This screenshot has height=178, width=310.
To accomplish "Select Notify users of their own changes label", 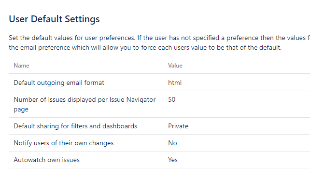I will [x=64, y=143].
